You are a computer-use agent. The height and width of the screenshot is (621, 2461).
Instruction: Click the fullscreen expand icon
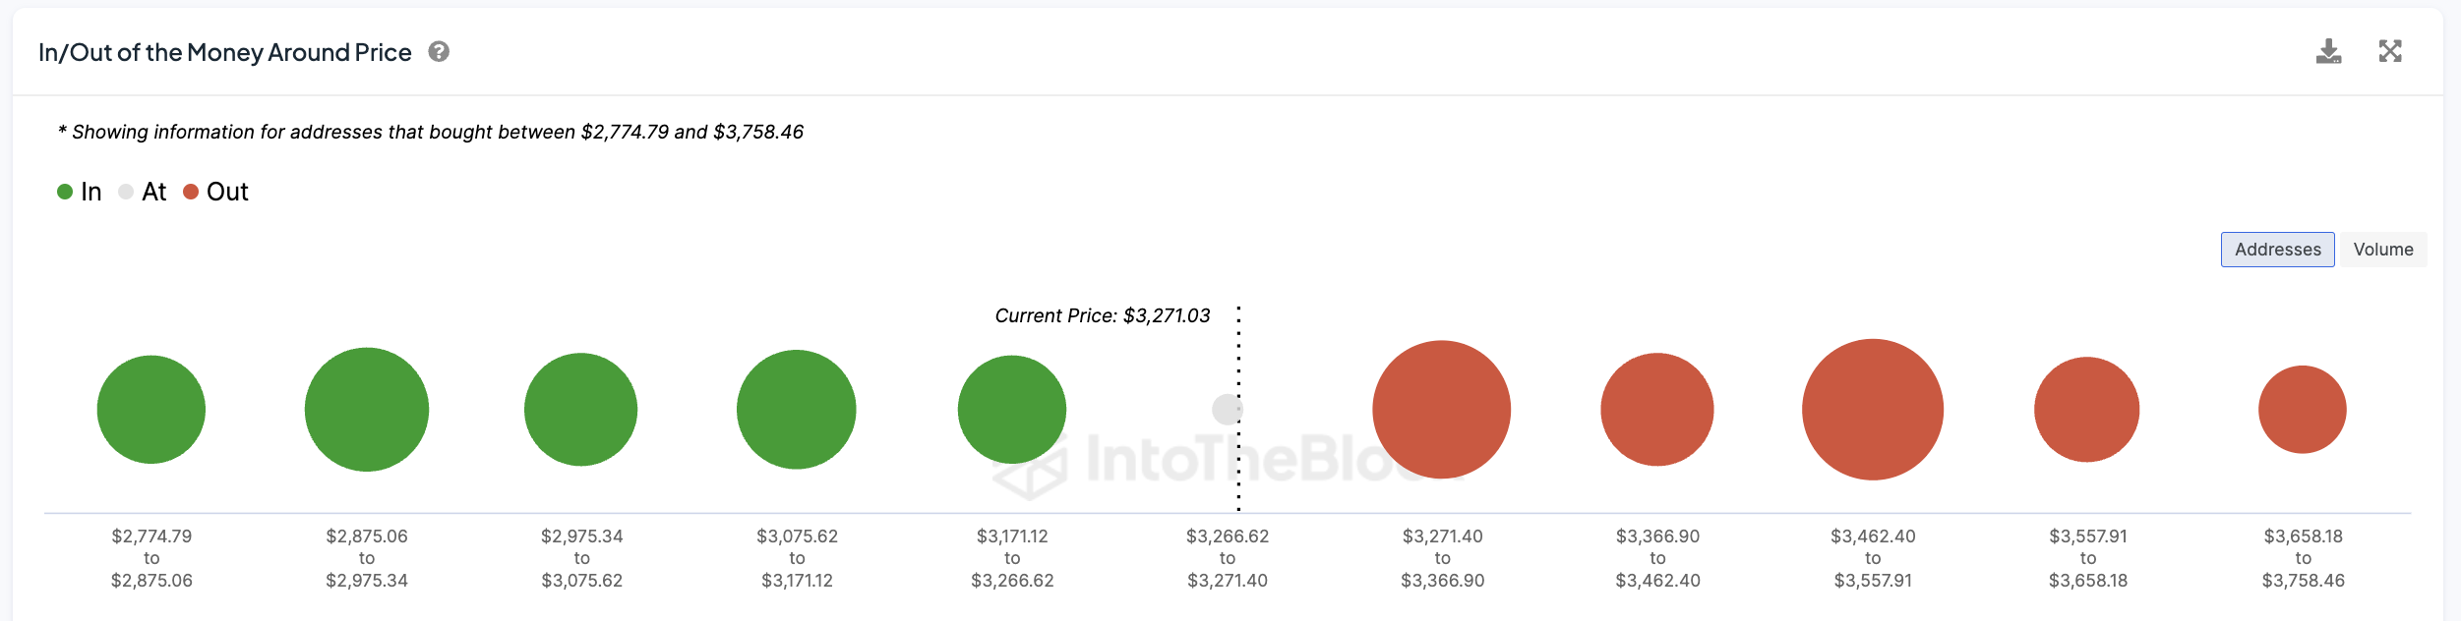coord(2390,51)
